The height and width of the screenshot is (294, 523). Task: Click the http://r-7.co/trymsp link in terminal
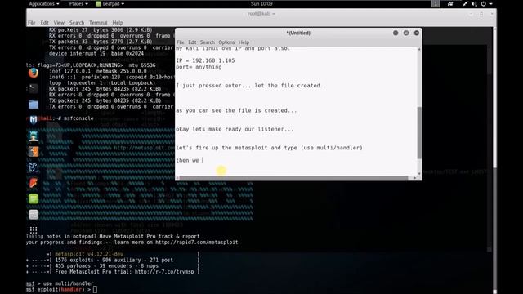164,272
